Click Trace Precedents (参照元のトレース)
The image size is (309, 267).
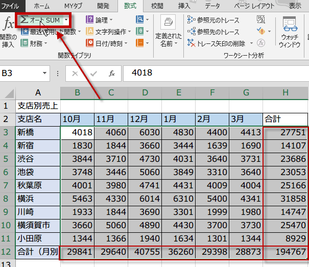213,20
